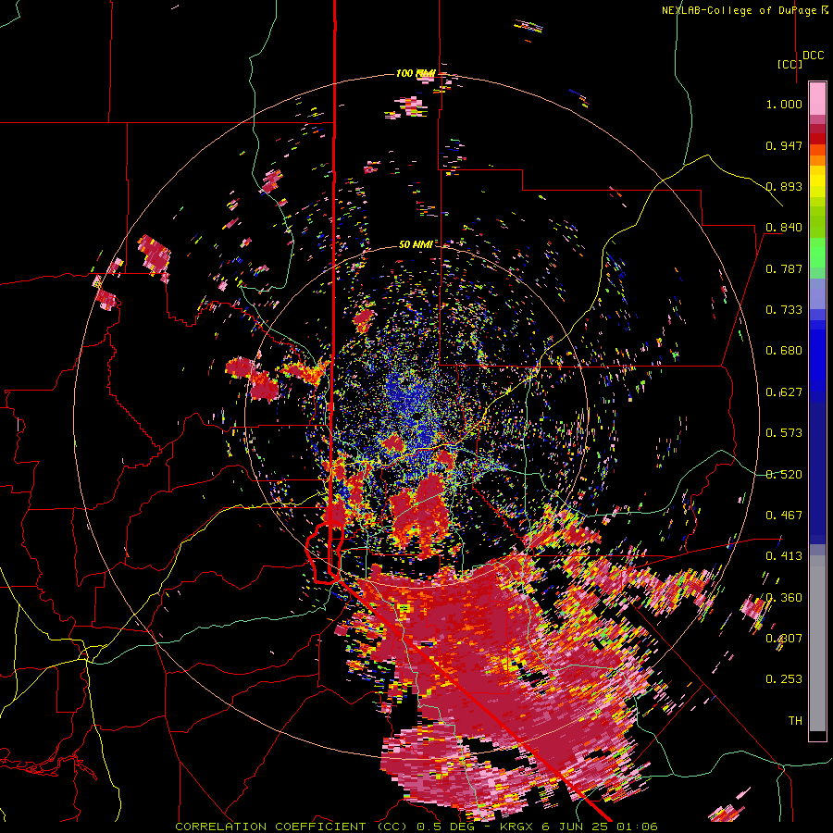833x833 pixels.
Task: Select the 0.947 scale value
Action: pos(784,145)
